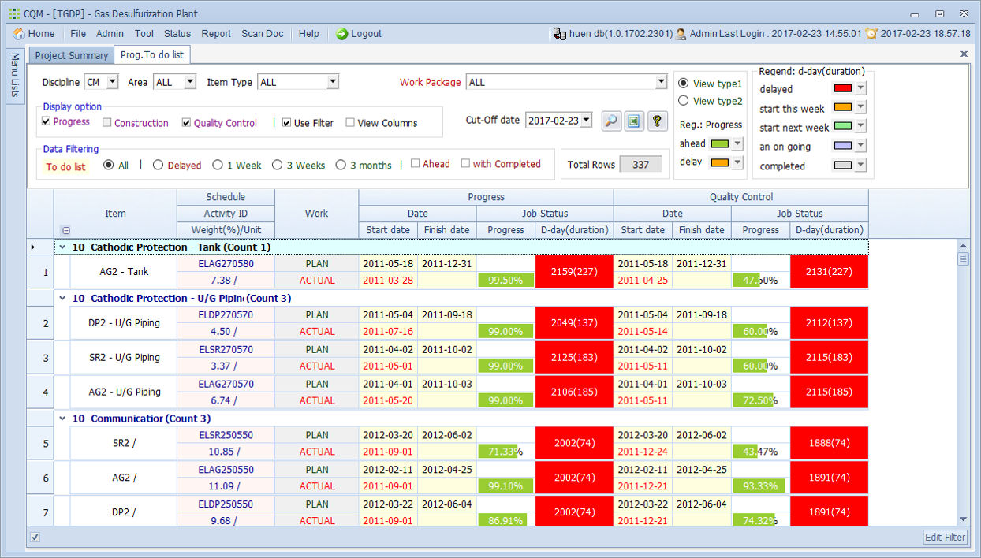The image size is (981, 558).
Task: Click the magnifier search icon button
Action: (611, 121)
